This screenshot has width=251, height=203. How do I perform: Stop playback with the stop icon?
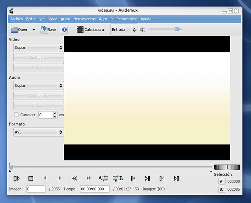tap(31, 179)
